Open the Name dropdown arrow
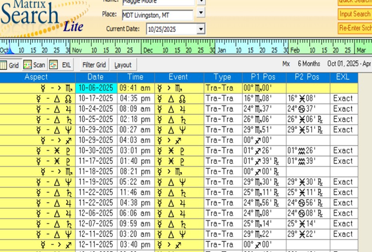 pyautogui.click(x=200, y=2)
